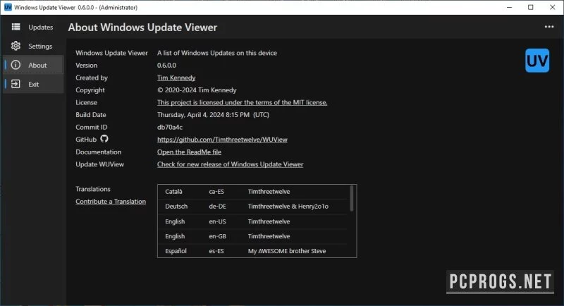Click the About Windows Update Viewer heading
The width and height of the screenshot is (564, 306).
pos(142,27)
